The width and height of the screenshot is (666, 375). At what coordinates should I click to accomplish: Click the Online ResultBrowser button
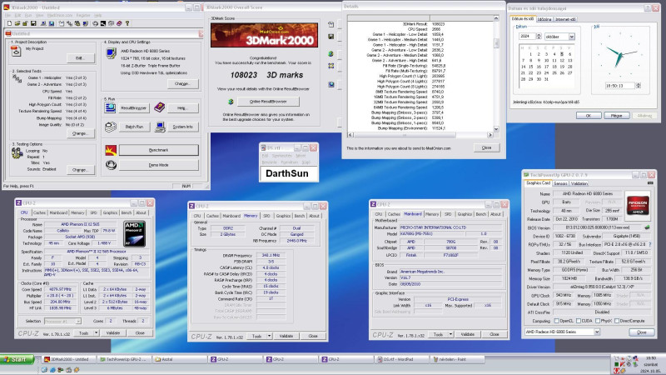(268, 102)
